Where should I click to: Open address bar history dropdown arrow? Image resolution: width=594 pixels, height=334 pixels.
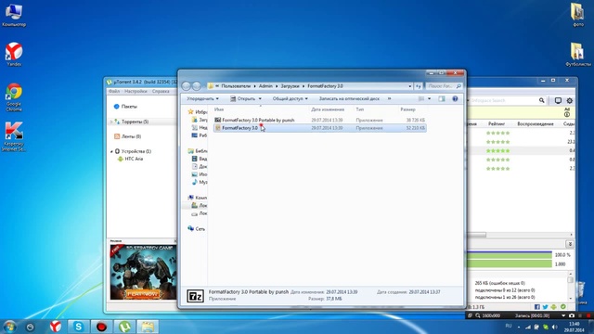(410, 86)
